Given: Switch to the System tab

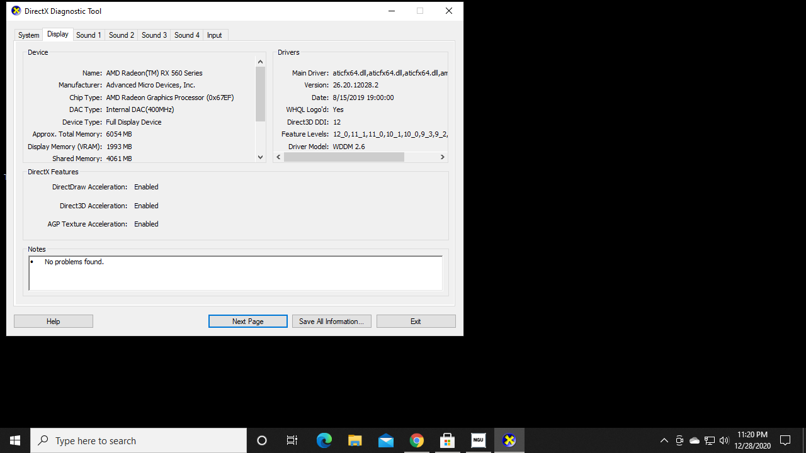Looking at the screenshot, I should (28, 35).
